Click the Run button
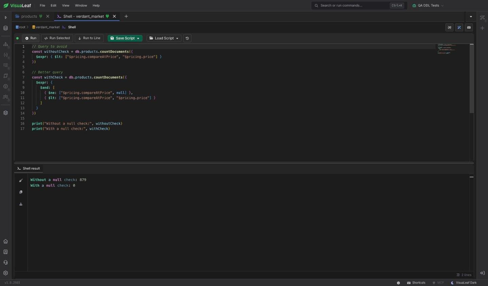The width and height of the screenshot is (488, 286). click(x=31, y=38)
